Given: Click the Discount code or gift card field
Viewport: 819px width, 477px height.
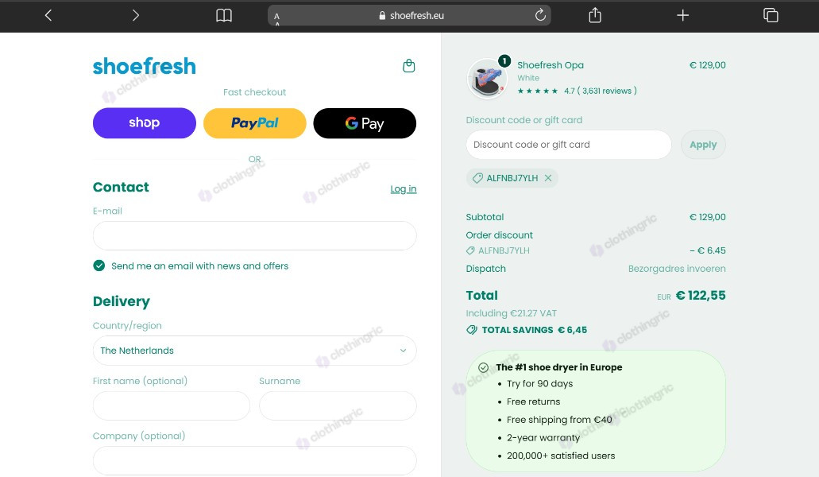Looking at the screenshot, I should pos(569,145).
